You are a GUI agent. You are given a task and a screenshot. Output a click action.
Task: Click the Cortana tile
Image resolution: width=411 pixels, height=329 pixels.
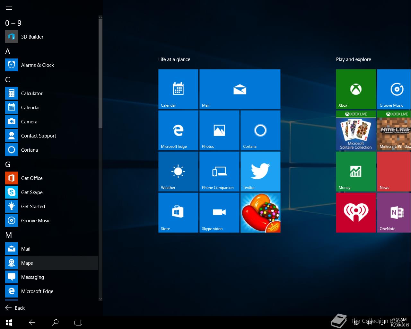(x=260, y=130)
